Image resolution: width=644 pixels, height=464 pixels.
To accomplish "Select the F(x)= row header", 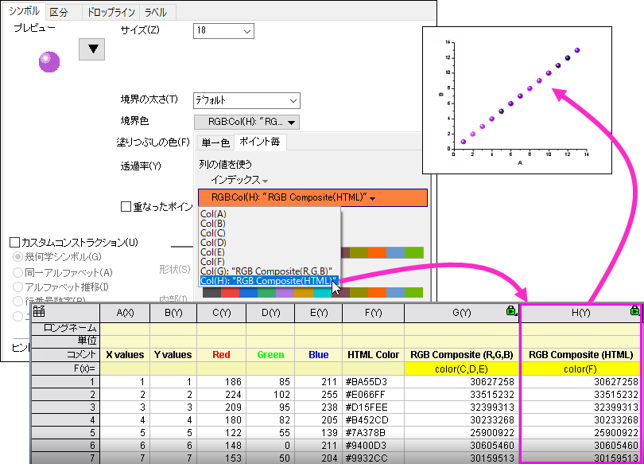I will (x=65, y=368).
